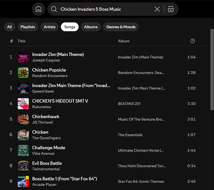The height and width of the screenshot is (190, 214).
Task: Open artist Speed Geek
Action: pos(43,91)
